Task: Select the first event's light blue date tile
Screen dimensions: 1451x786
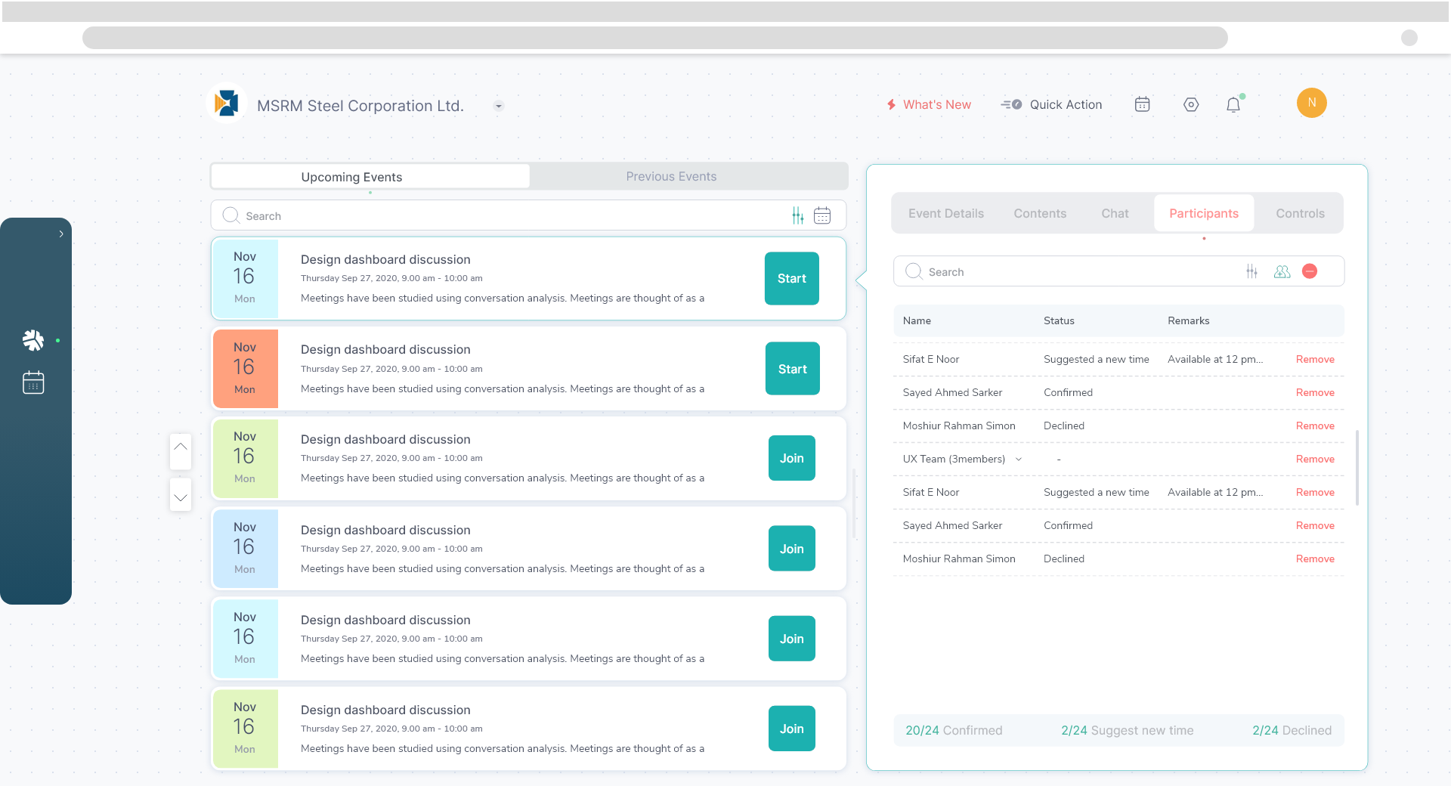Action: point(246,278)
